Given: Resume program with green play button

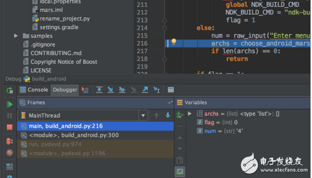Looking at the screenshot, I should click(x=10, y=104).
